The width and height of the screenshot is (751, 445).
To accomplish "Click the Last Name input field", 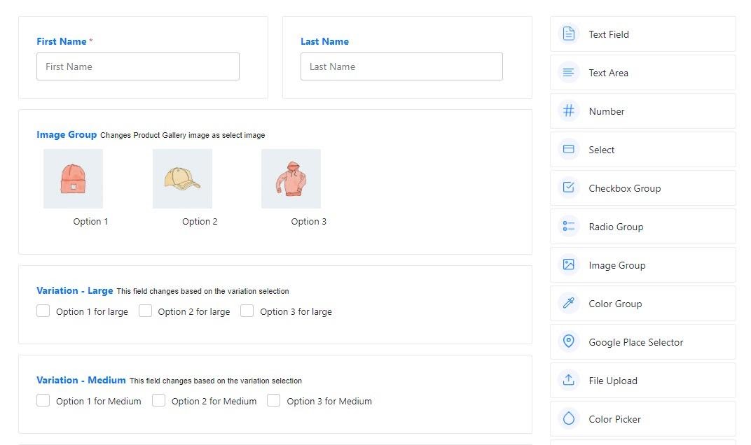I will [x=401, y=66].
